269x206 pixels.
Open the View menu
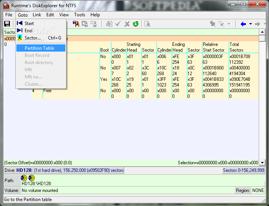coord(64,15)
